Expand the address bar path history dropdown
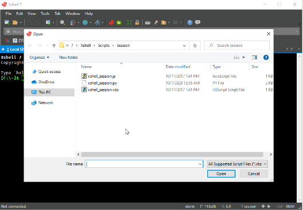The width and height of the screenshot is (303, 210). pos(184,46)
